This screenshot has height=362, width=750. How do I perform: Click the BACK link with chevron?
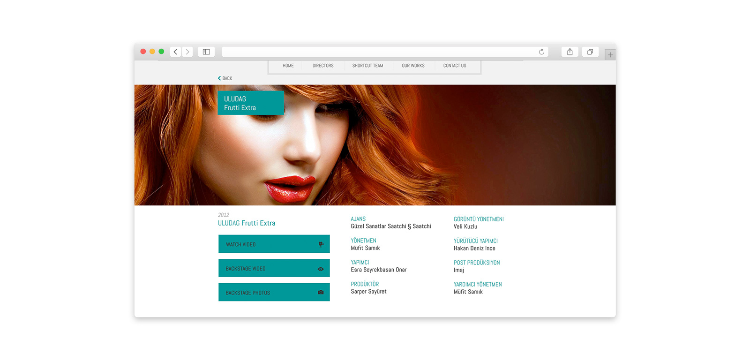225,78
